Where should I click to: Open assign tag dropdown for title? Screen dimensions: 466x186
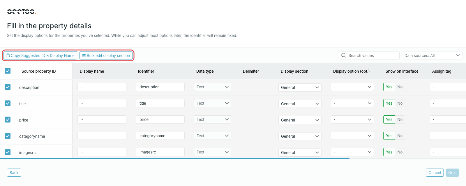pyautogui.click(x=448, y=103)
